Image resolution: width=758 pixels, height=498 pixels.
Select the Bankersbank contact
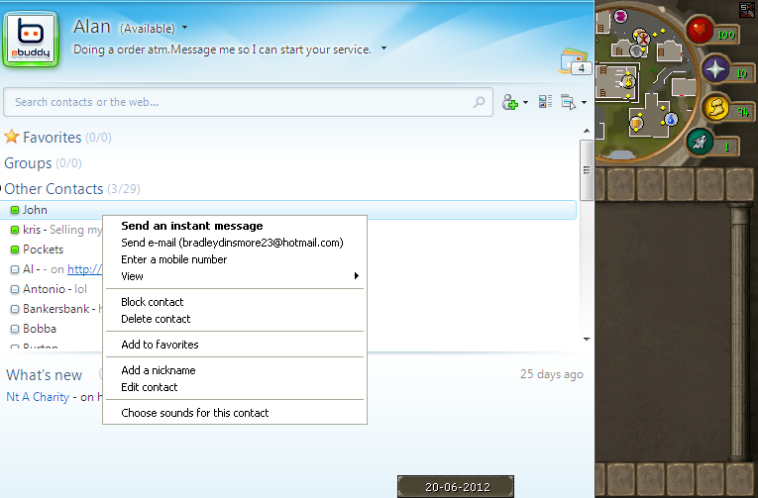point(56,309)
